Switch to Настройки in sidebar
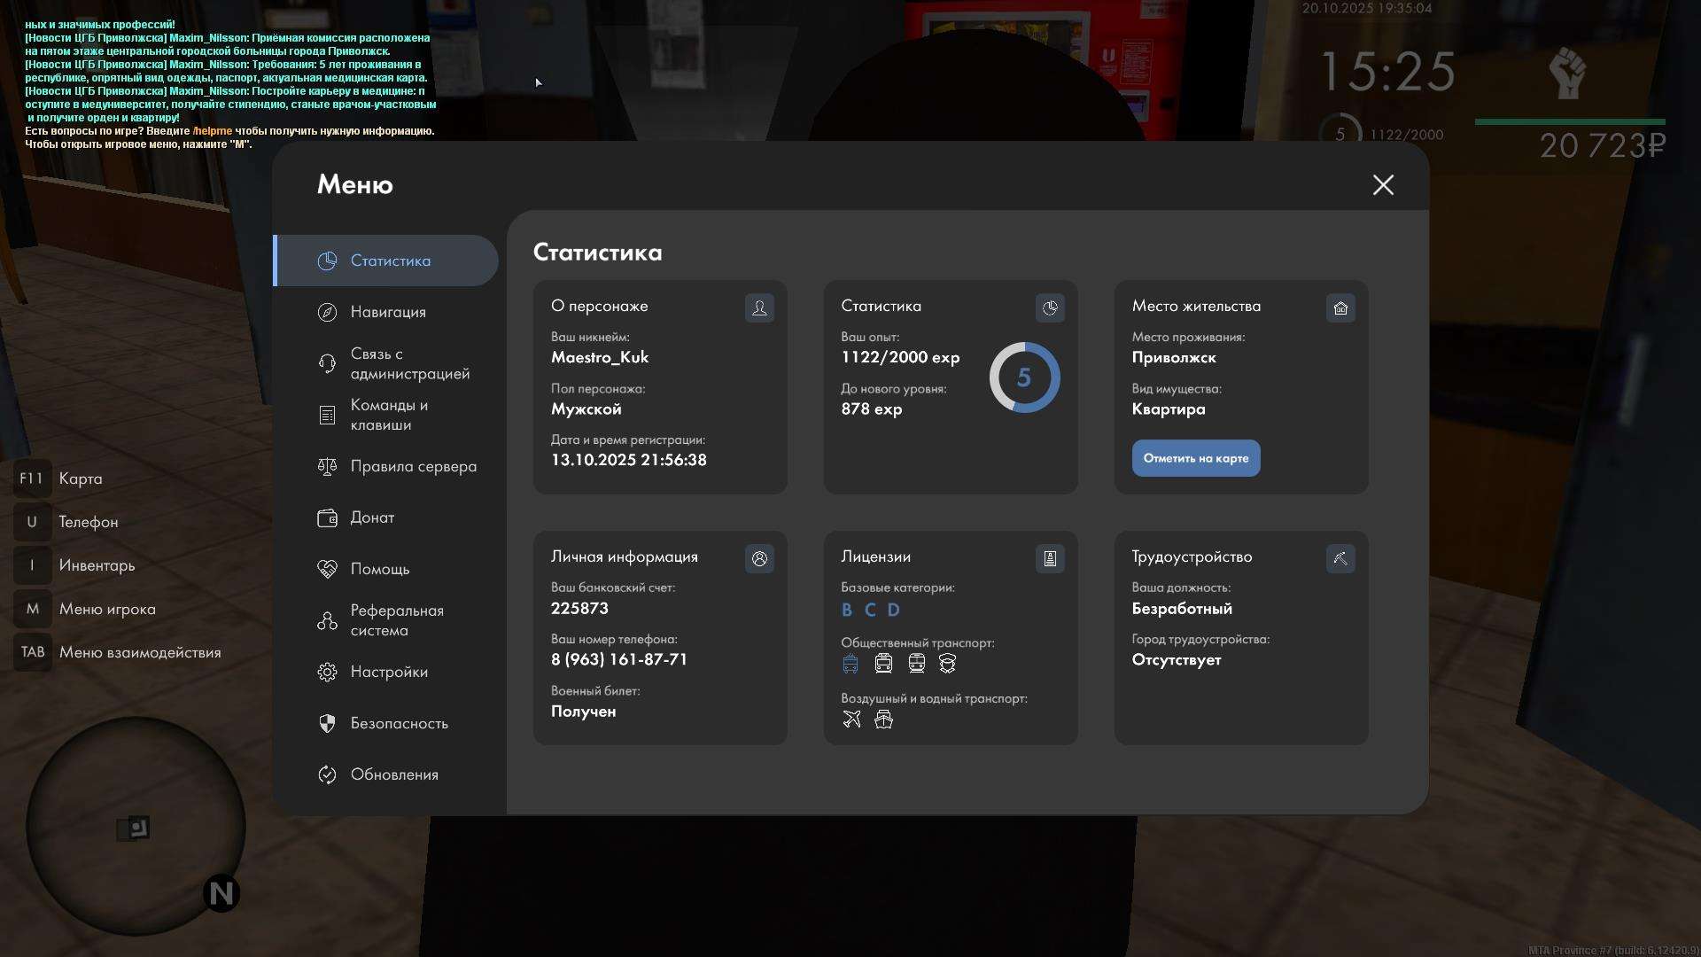This screenshot has height=957, width=1701. [388, 672]
